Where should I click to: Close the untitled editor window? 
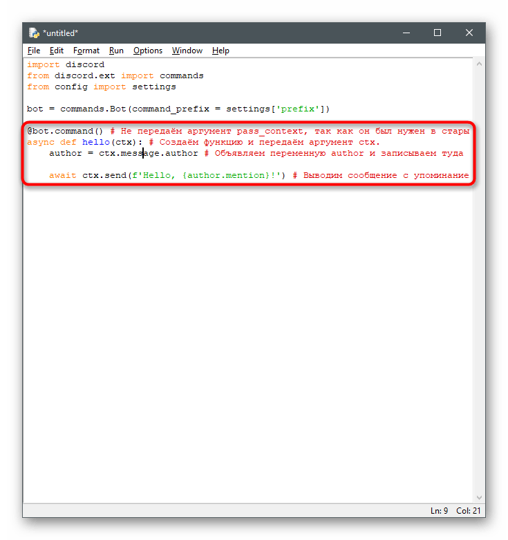pos(469,33)
